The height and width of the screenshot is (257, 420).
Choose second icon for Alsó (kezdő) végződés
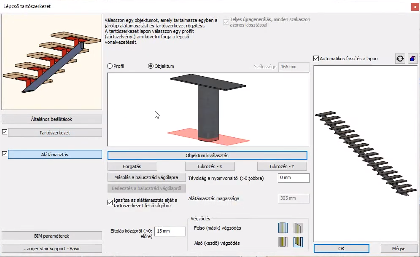[x=298, y=242]
